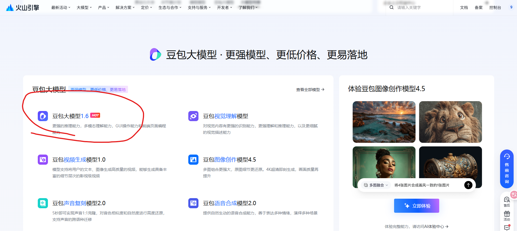Open the 豆包视觉理解模型 title link

pyautogui.click(x=226, y=116)
